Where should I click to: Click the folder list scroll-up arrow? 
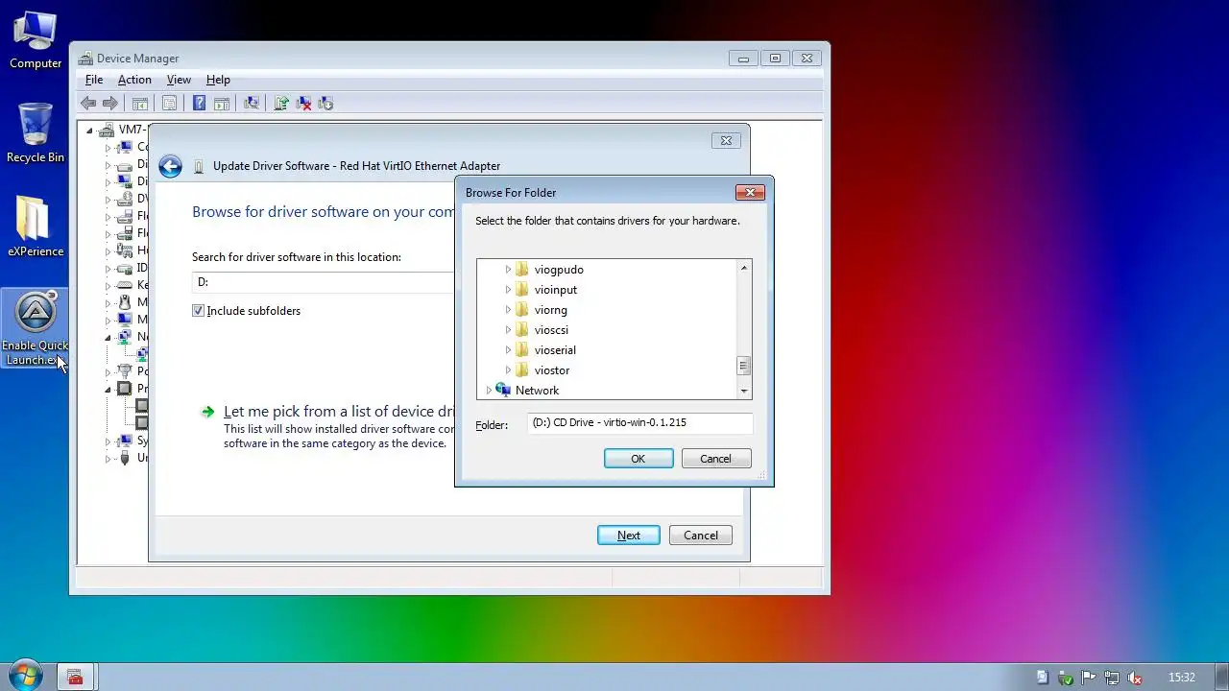743,268
